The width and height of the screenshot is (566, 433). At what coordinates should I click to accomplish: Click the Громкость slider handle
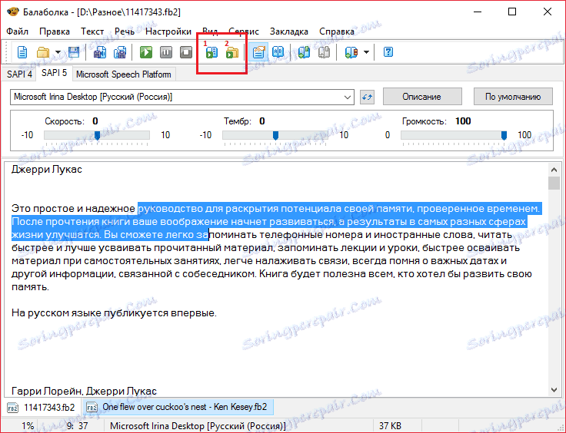pos(504,135)
